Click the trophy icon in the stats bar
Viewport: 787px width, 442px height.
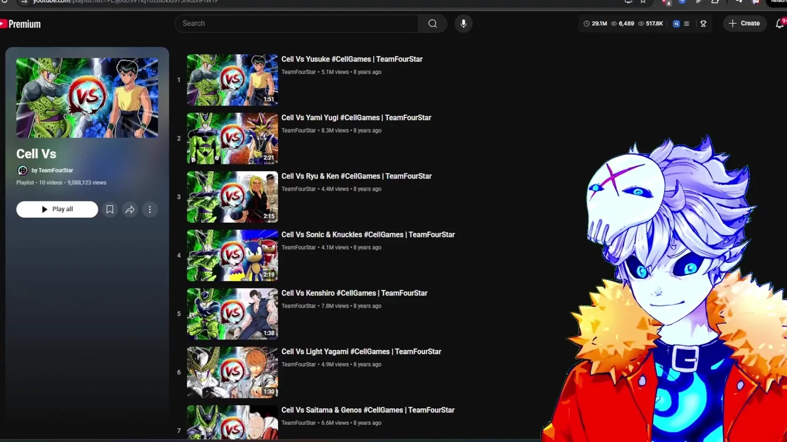tap(703, 23)
